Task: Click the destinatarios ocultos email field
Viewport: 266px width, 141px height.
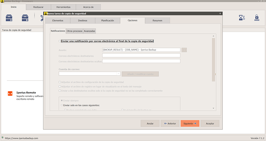Action: point(141,61)
